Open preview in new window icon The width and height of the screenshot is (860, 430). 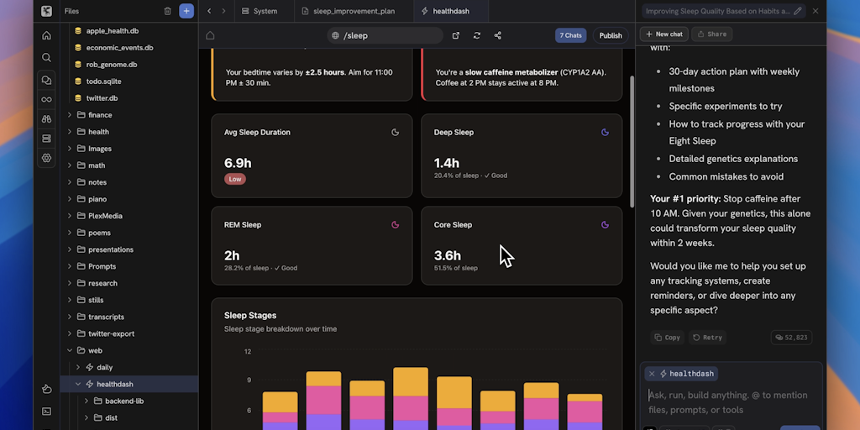[x=456, y=35]
